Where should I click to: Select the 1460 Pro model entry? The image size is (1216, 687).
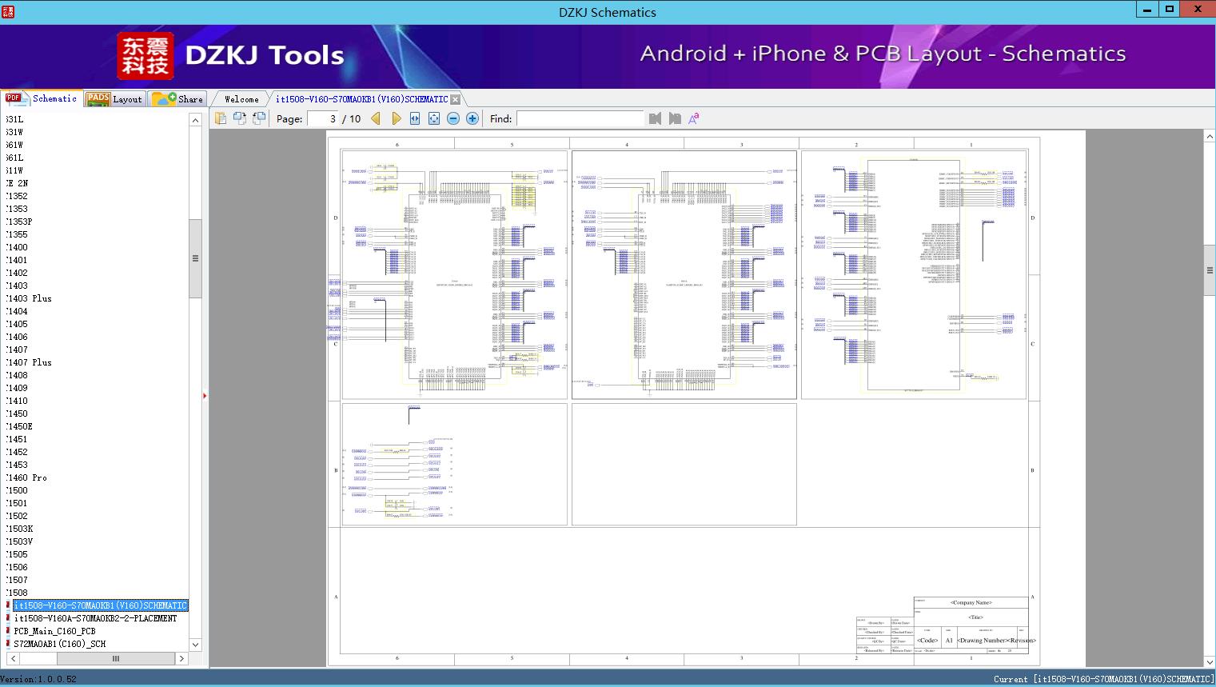(27, 477)
